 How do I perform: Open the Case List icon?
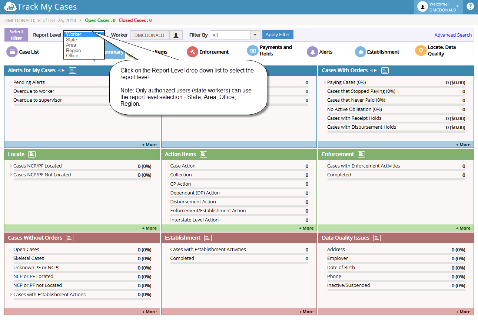pyautogui.click(x=12, y=52)
